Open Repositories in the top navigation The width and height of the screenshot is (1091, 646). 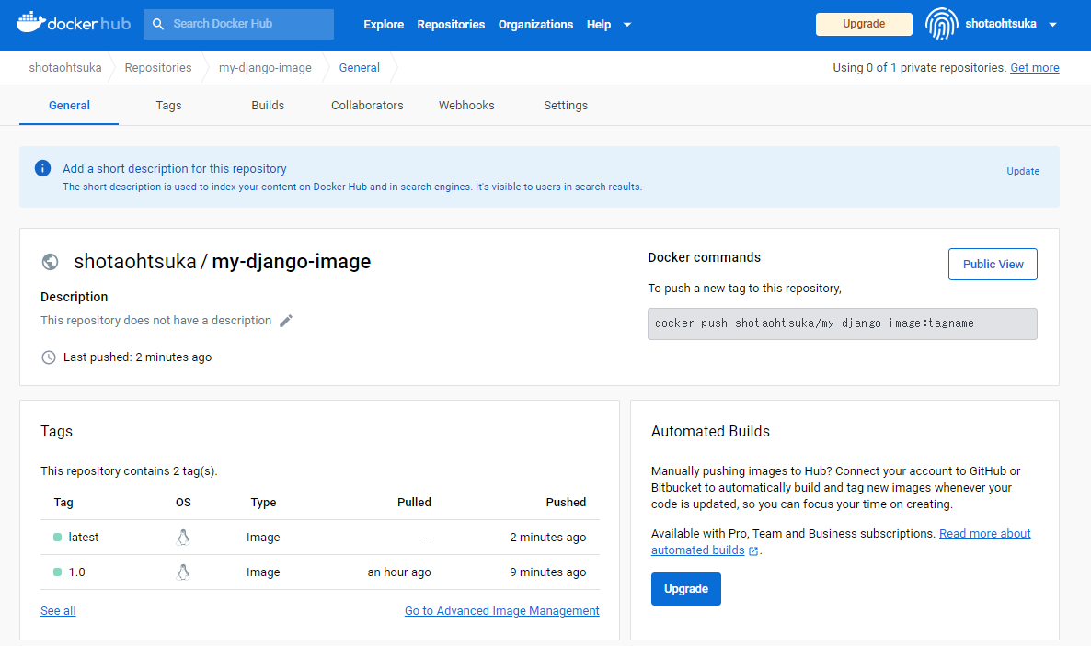[451, 24]
